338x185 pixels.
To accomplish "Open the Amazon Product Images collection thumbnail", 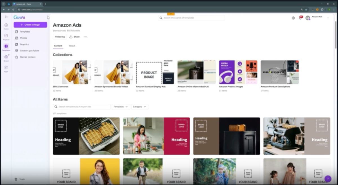I will tap(238, 72).
